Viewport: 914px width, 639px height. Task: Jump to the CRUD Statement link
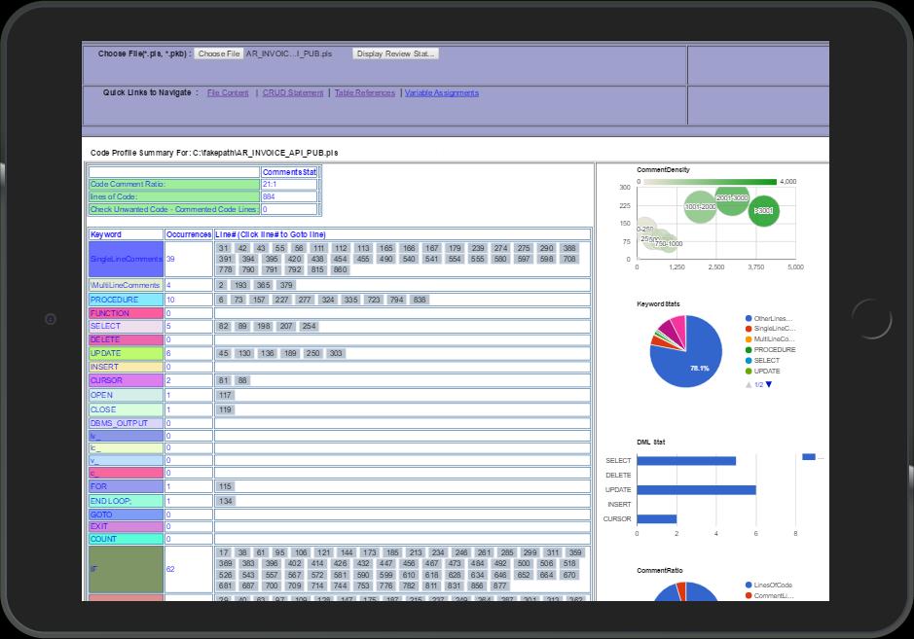293,92
